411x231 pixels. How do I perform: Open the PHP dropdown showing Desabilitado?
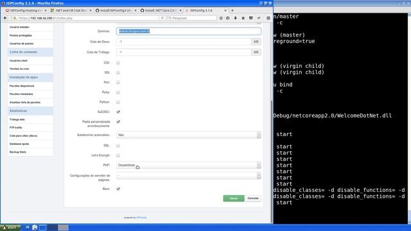(x=188, y=165)
